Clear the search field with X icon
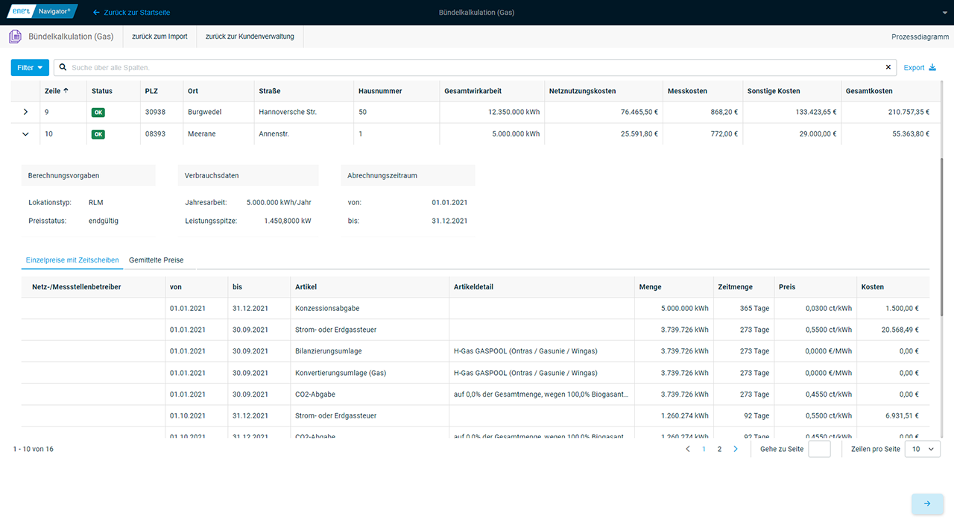This screenshot has height=525, width=954. [888, 68]
